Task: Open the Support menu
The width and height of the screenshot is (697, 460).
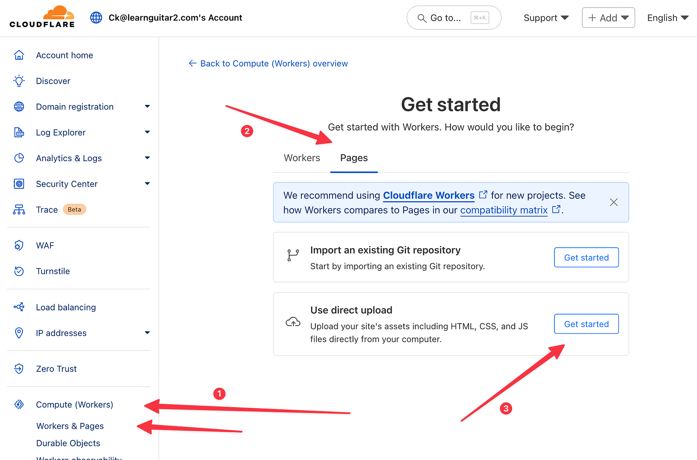Action: coord(545,17)
